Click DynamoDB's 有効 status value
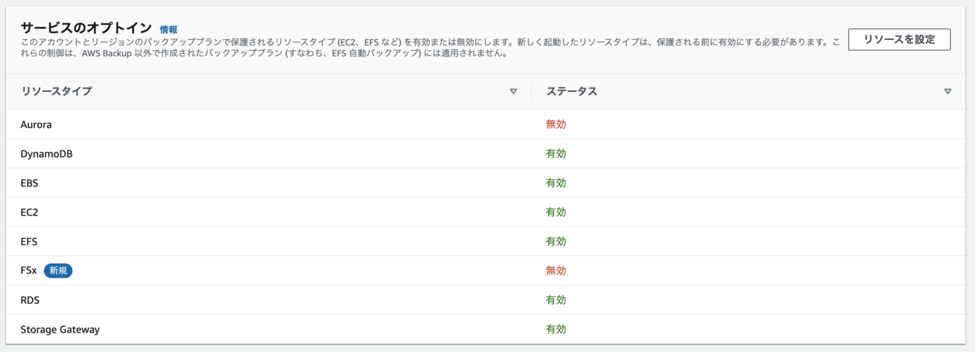The image size is (975, 352). 555,153
